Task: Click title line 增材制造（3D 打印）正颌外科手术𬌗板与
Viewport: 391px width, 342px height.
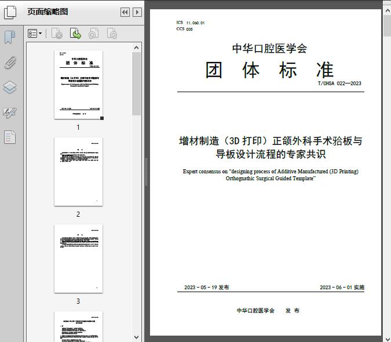Action: [271, 141]
